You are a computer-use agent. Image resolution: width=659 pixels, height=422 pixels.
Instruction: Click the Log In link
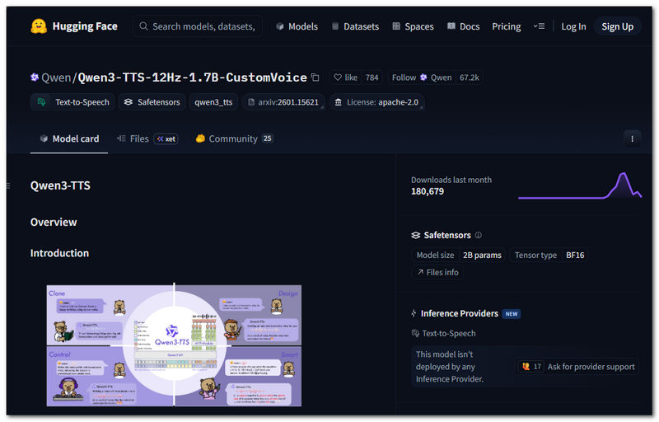click(573, 26)
